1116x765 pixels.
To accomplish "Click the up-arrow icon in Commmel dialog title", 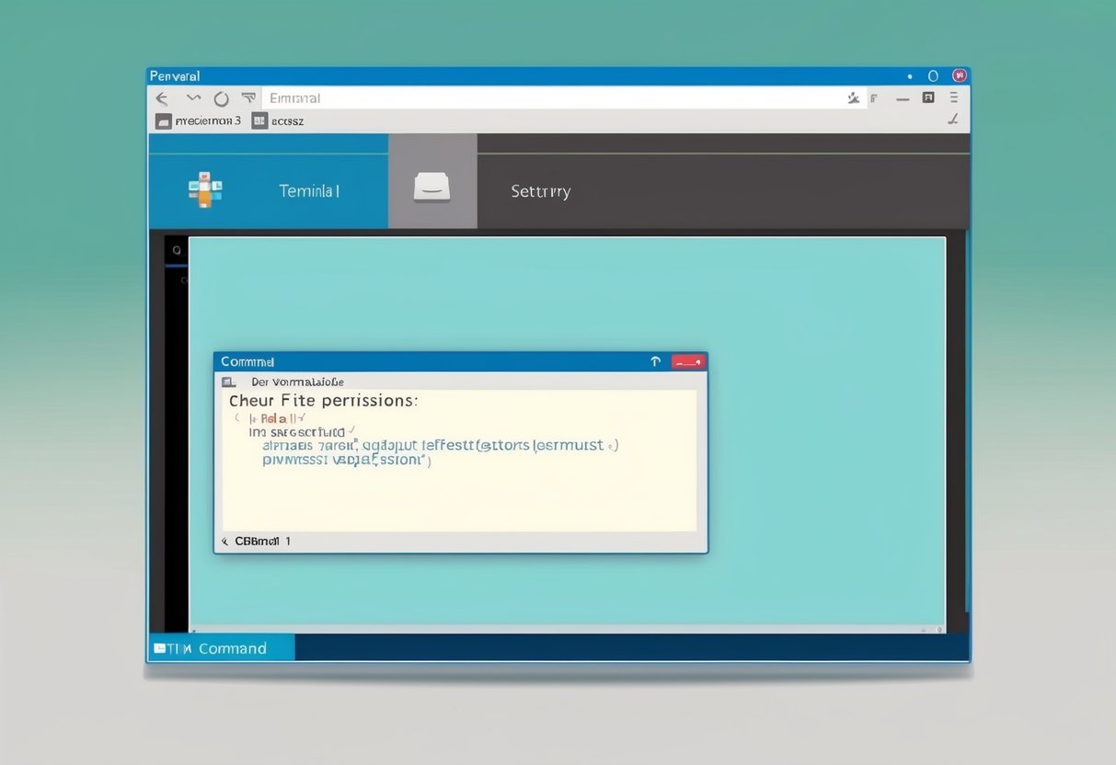I will 655,362.
